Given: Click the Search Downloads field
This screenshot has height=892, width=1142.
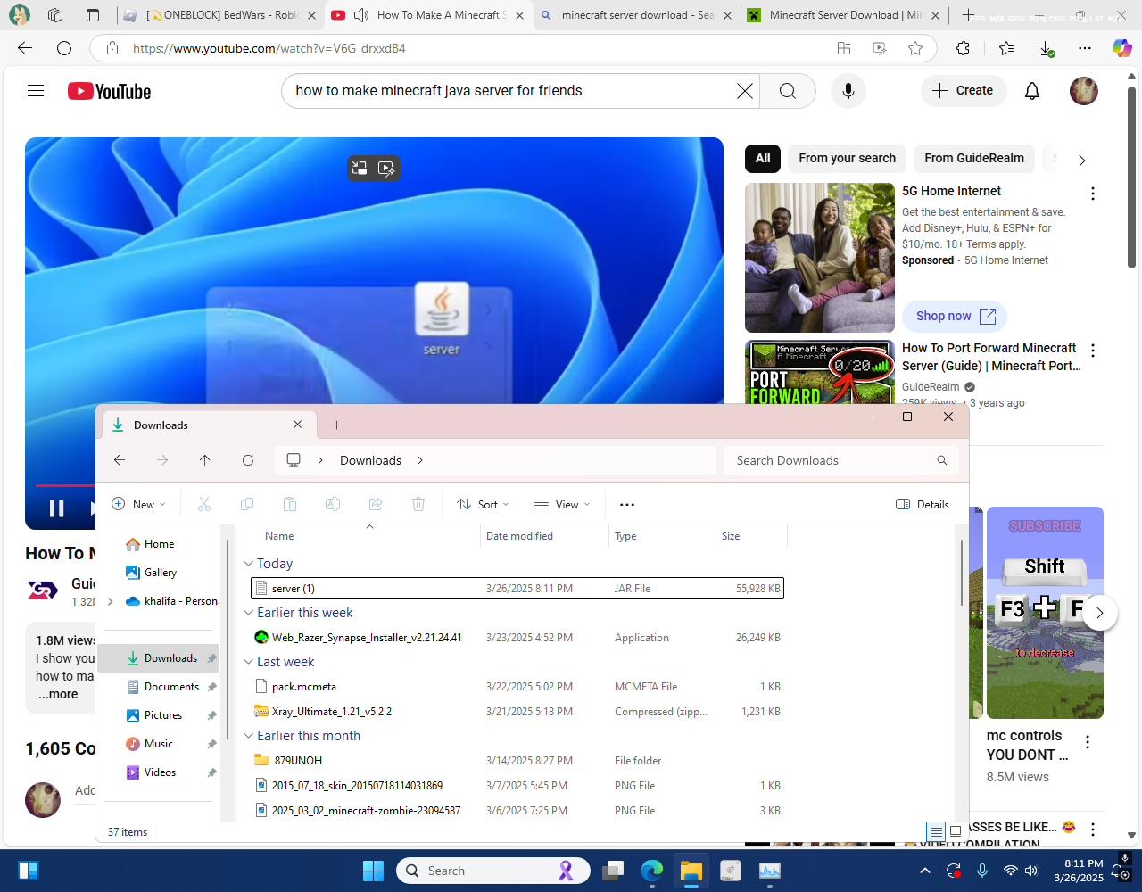Looking at the screenshot, I should pos(840,460).
